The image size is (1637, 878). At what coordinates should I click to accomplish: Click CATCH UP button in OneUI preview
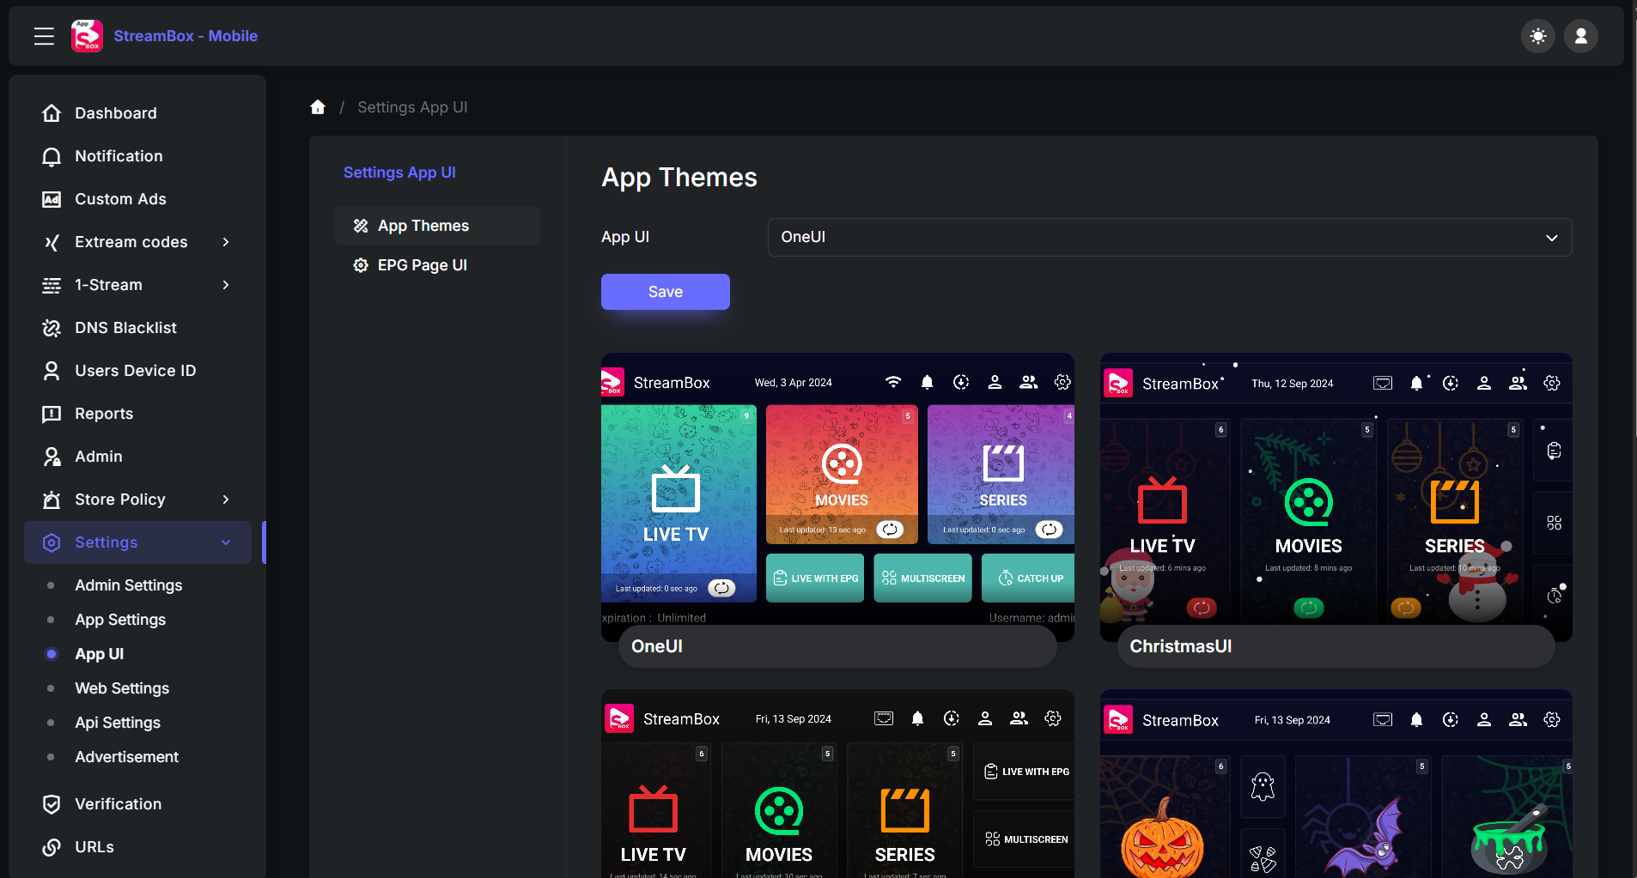pos(1028,578)
